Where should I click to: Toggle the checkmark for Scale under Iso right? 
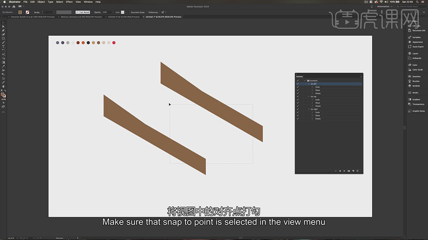[298, 112]
